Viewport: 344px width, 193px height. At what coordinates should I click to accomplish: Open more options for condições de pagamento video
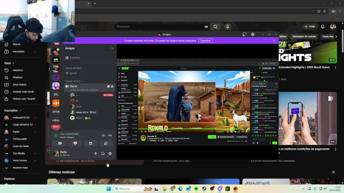click(x=335, y=149)
